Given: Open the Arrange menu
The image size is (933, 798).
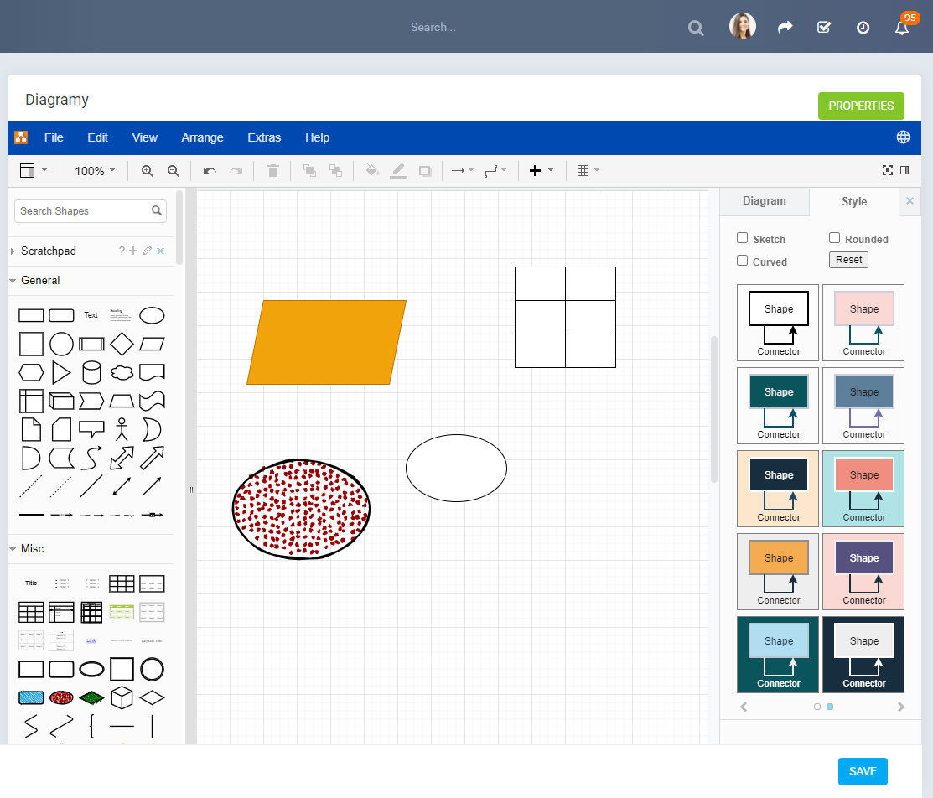Looking at the screenshot, I should click(x=202, y=137).
